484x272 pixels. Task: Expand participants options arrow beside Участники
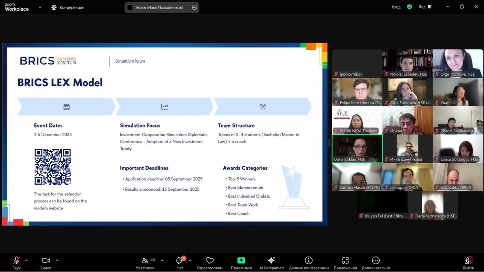point(162,261)
